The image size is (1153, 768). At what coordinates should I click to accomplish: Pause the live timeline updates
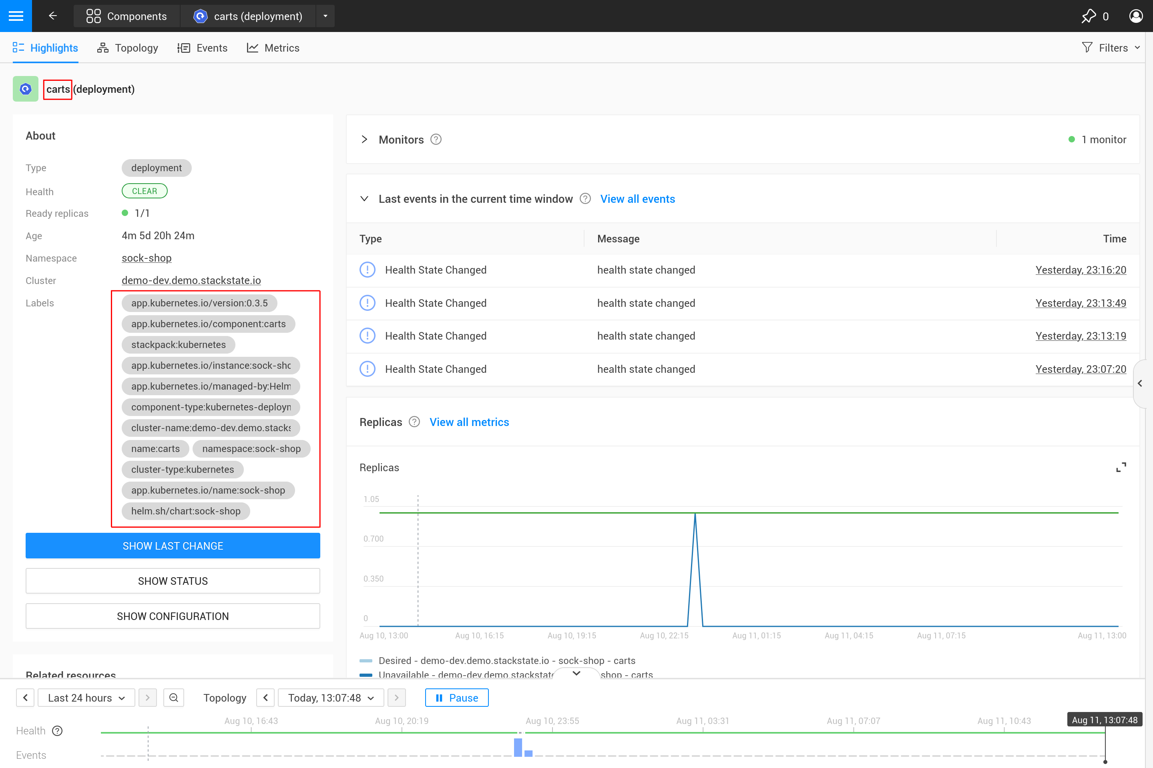(456, 698)
